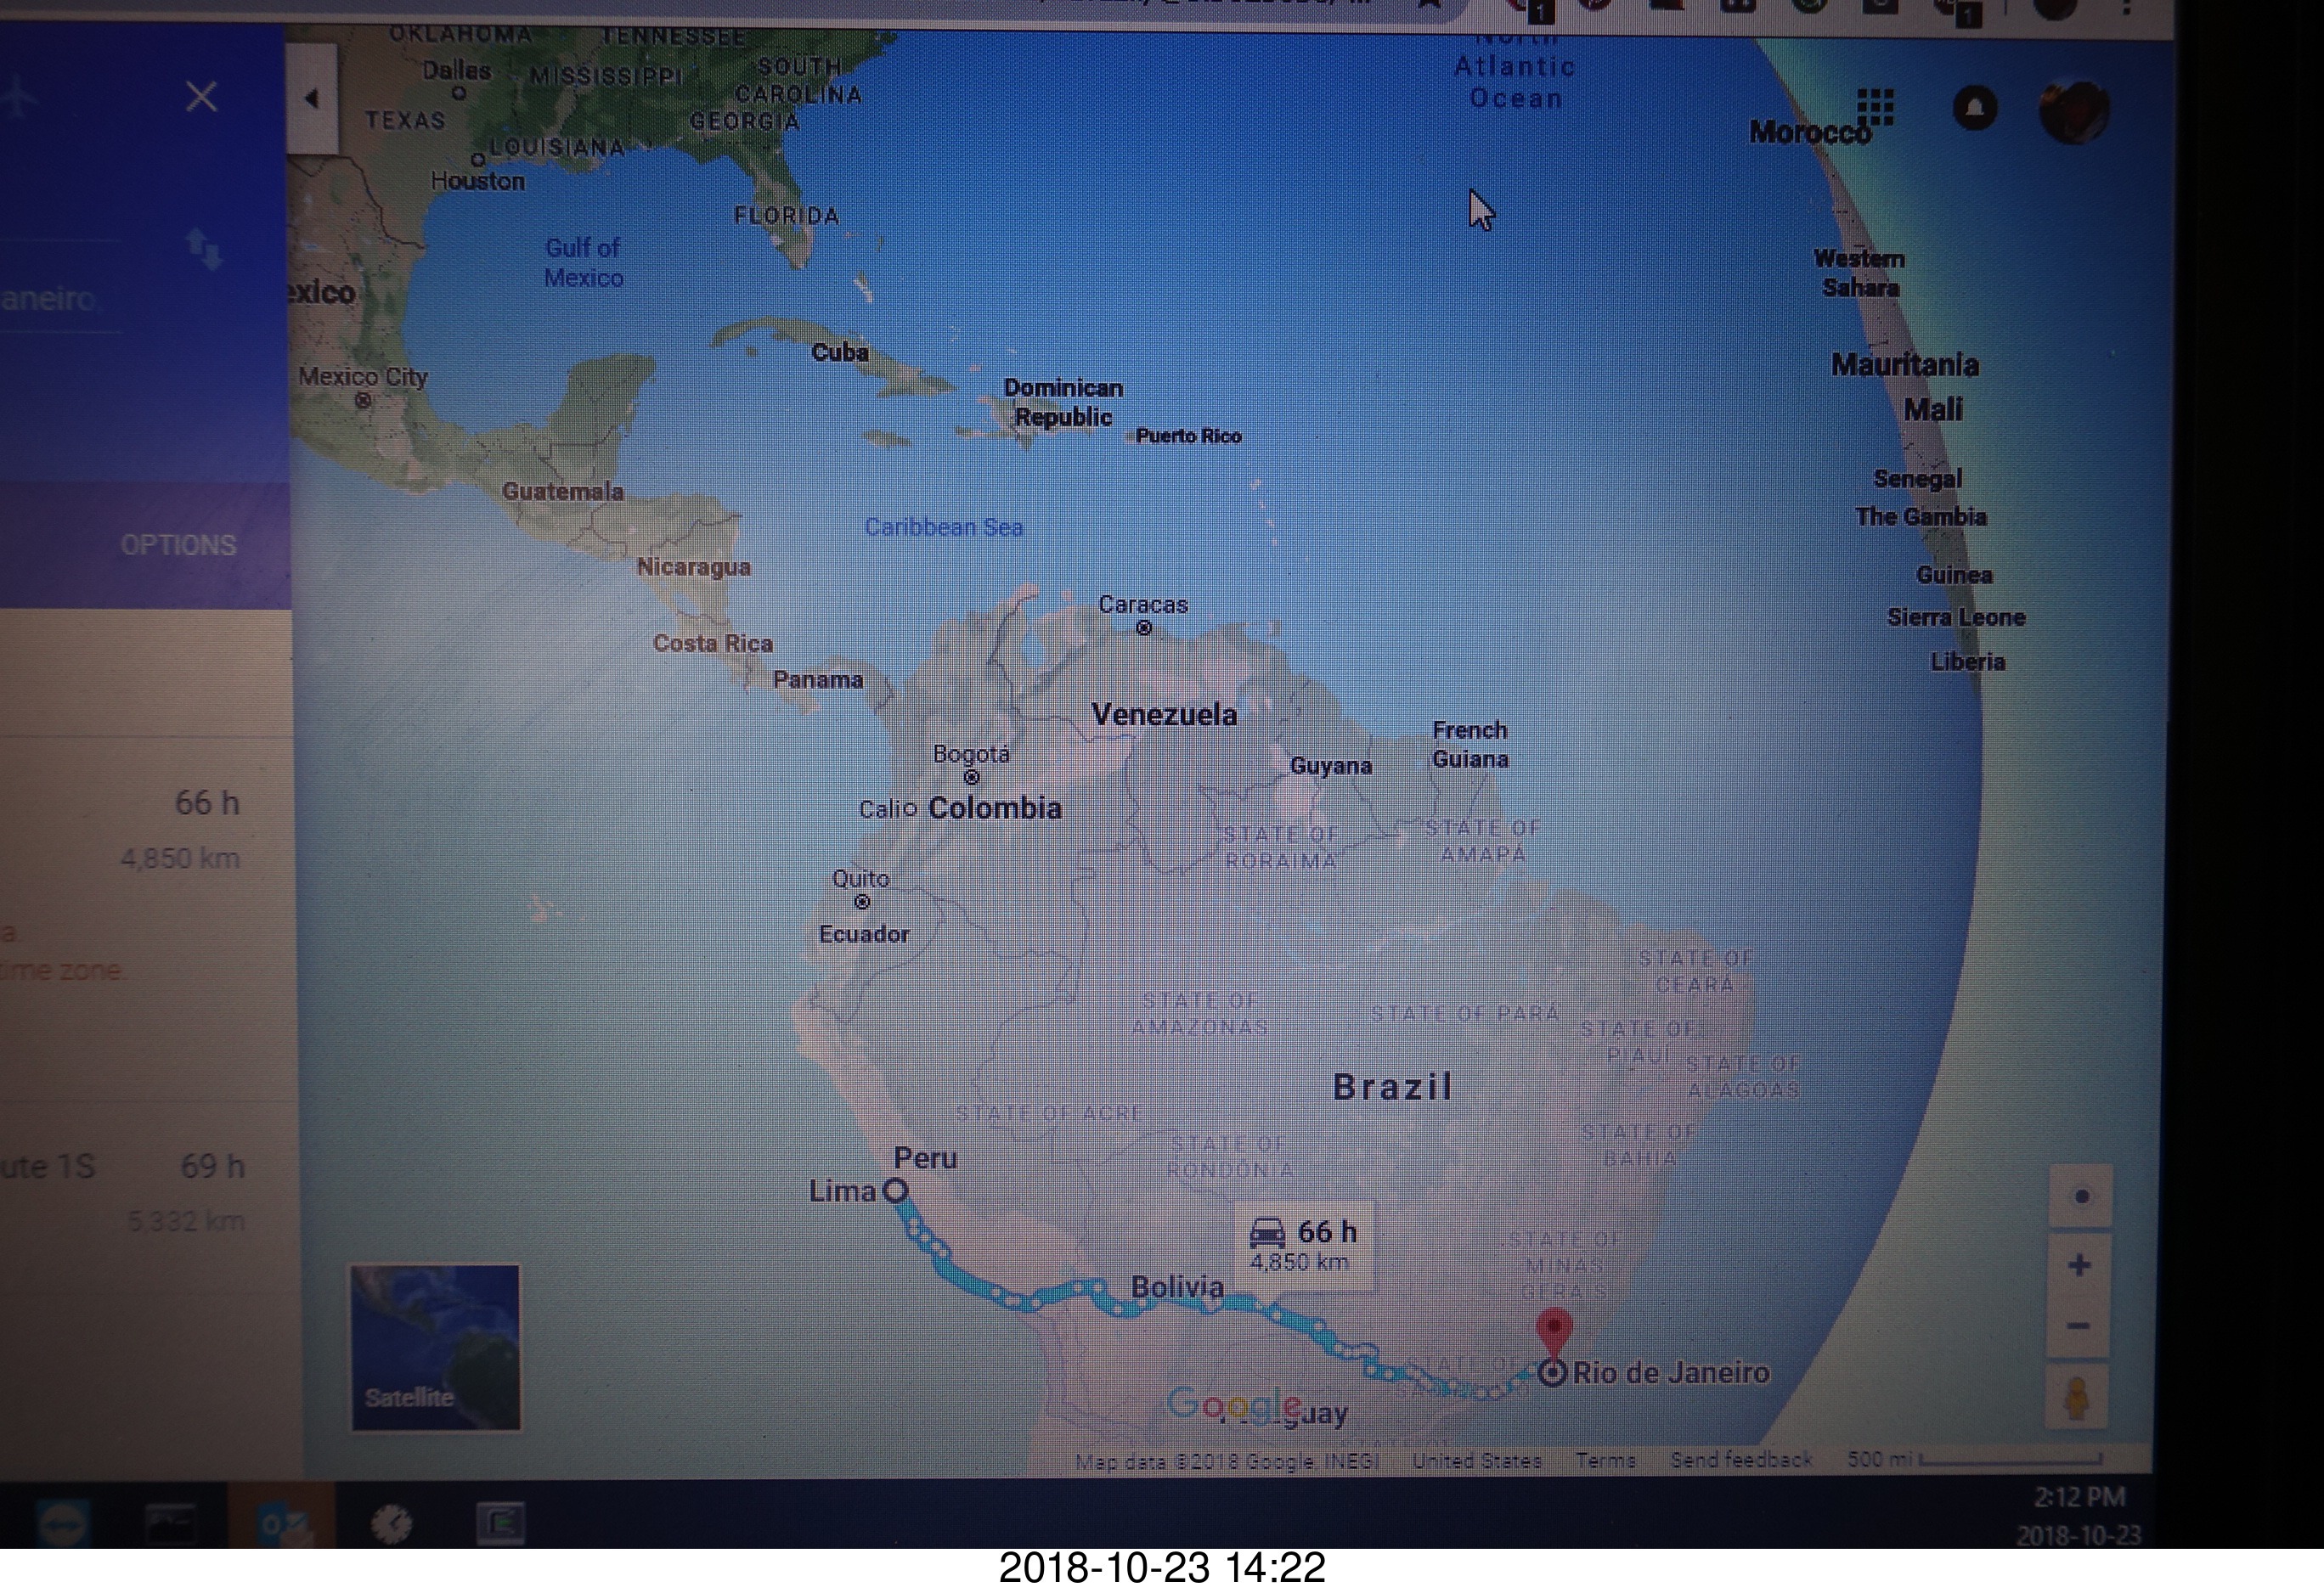Open the route OPTIONS menu
Viewport: 2324px width, 1593px height.
point(178,544)
